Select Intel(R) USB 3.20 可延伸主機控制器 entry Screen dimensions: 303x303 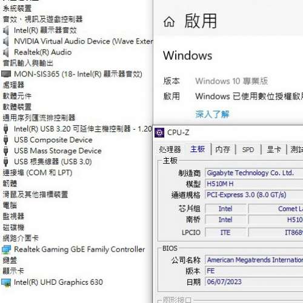tap(83, 129)
